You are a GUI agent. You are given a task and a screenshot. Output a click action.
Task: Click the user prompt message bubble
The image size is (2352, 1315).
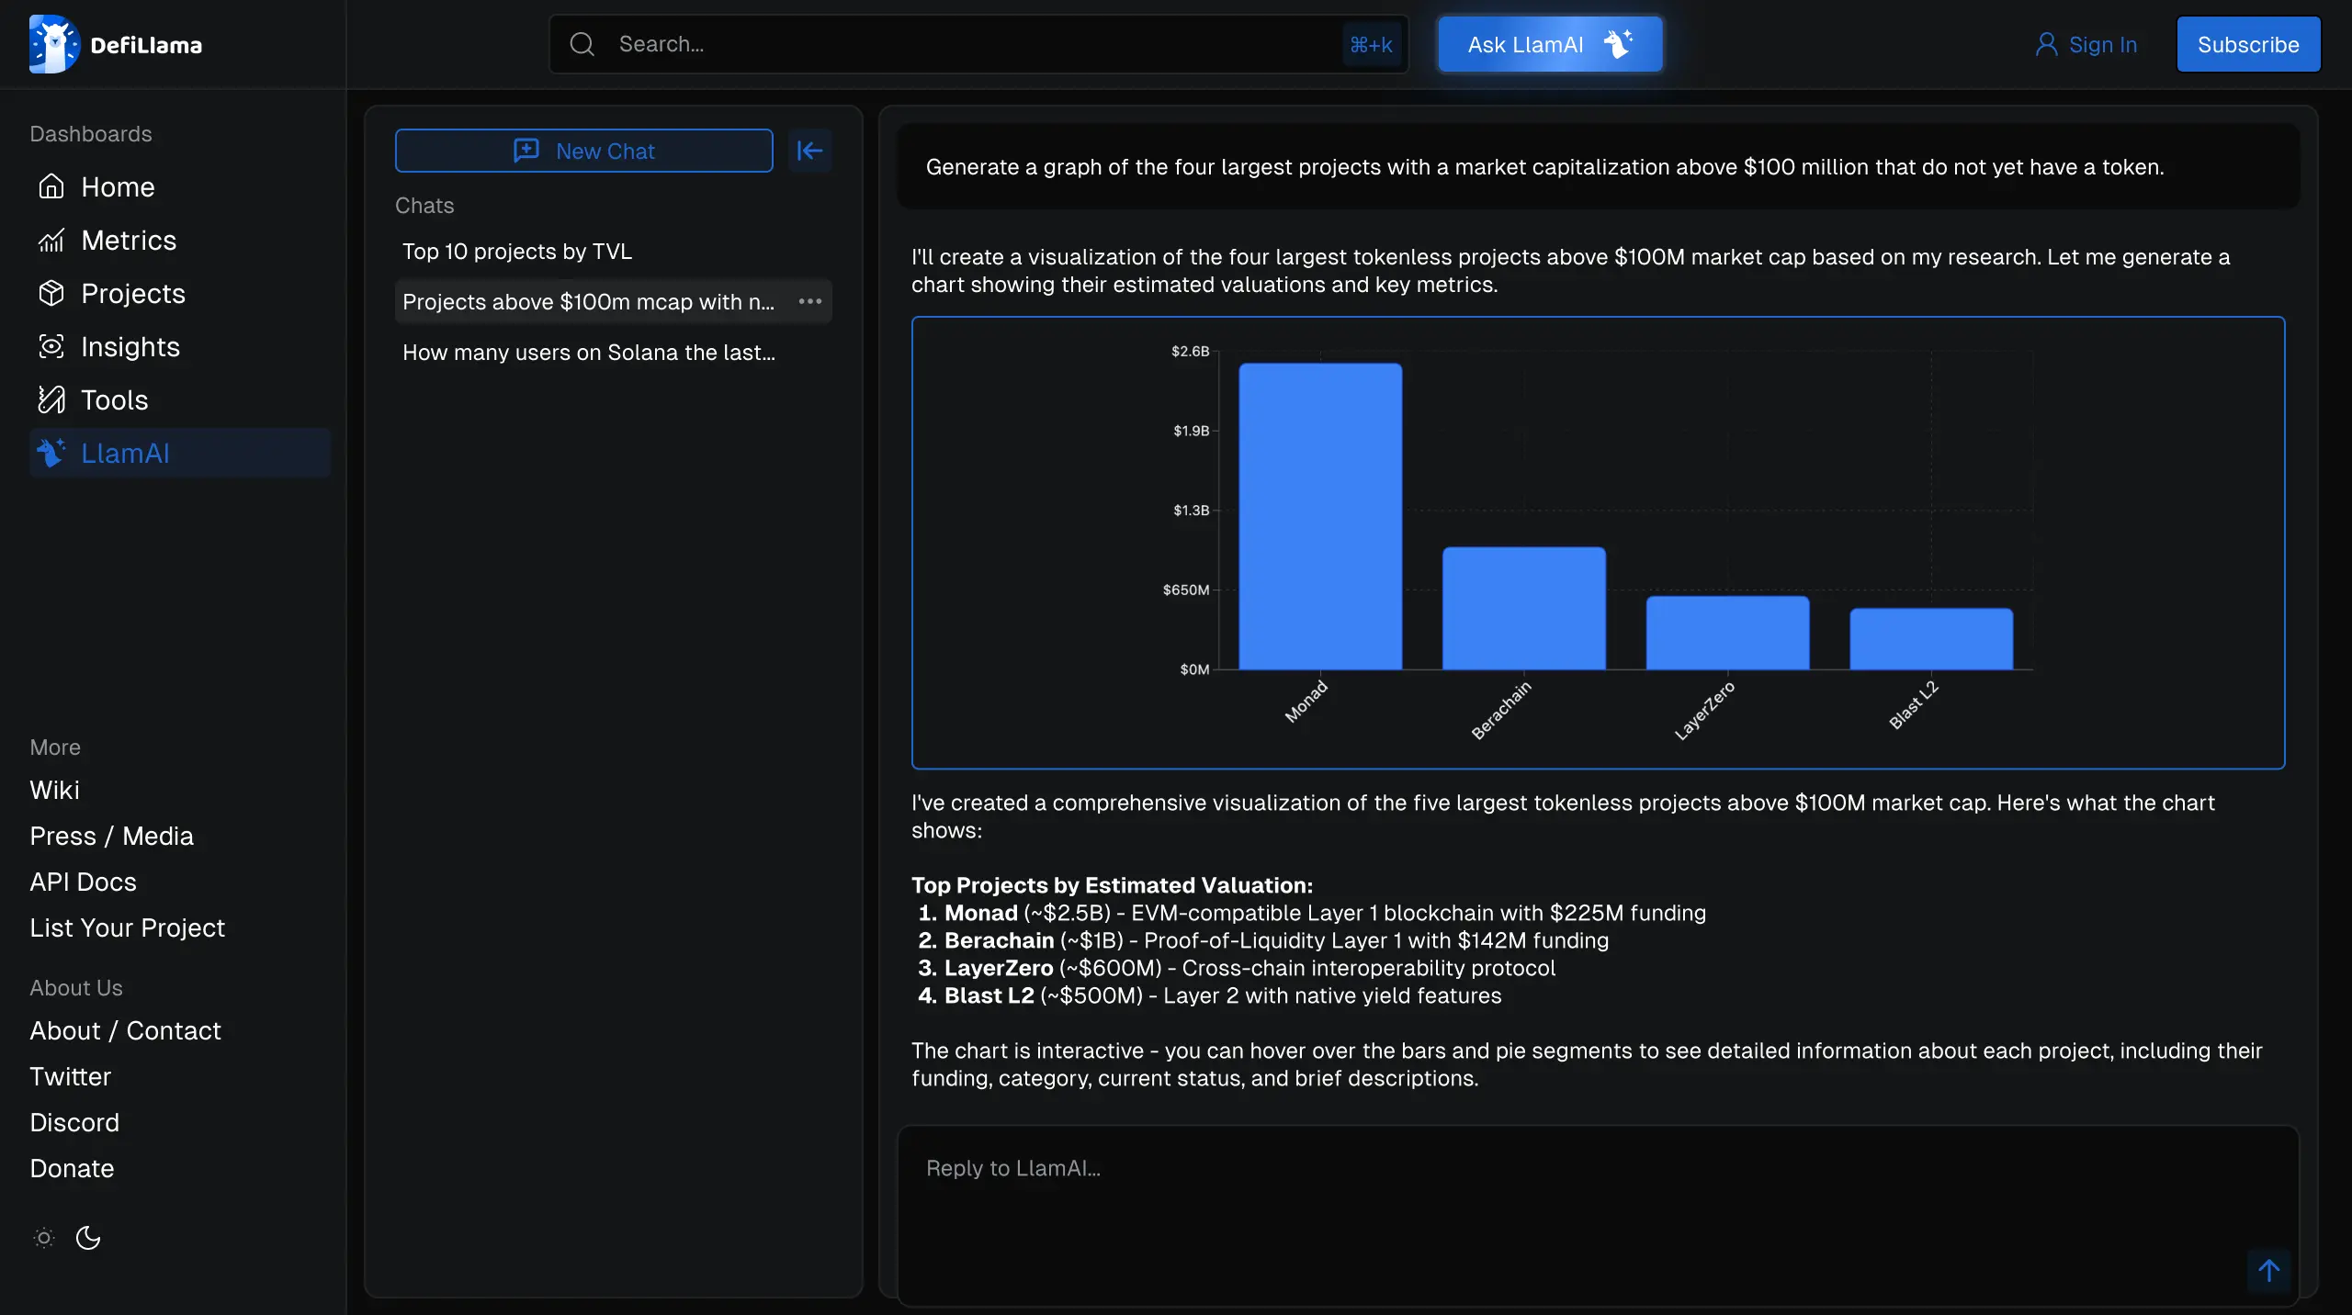pyautogui.click(x=1598, y=166)
